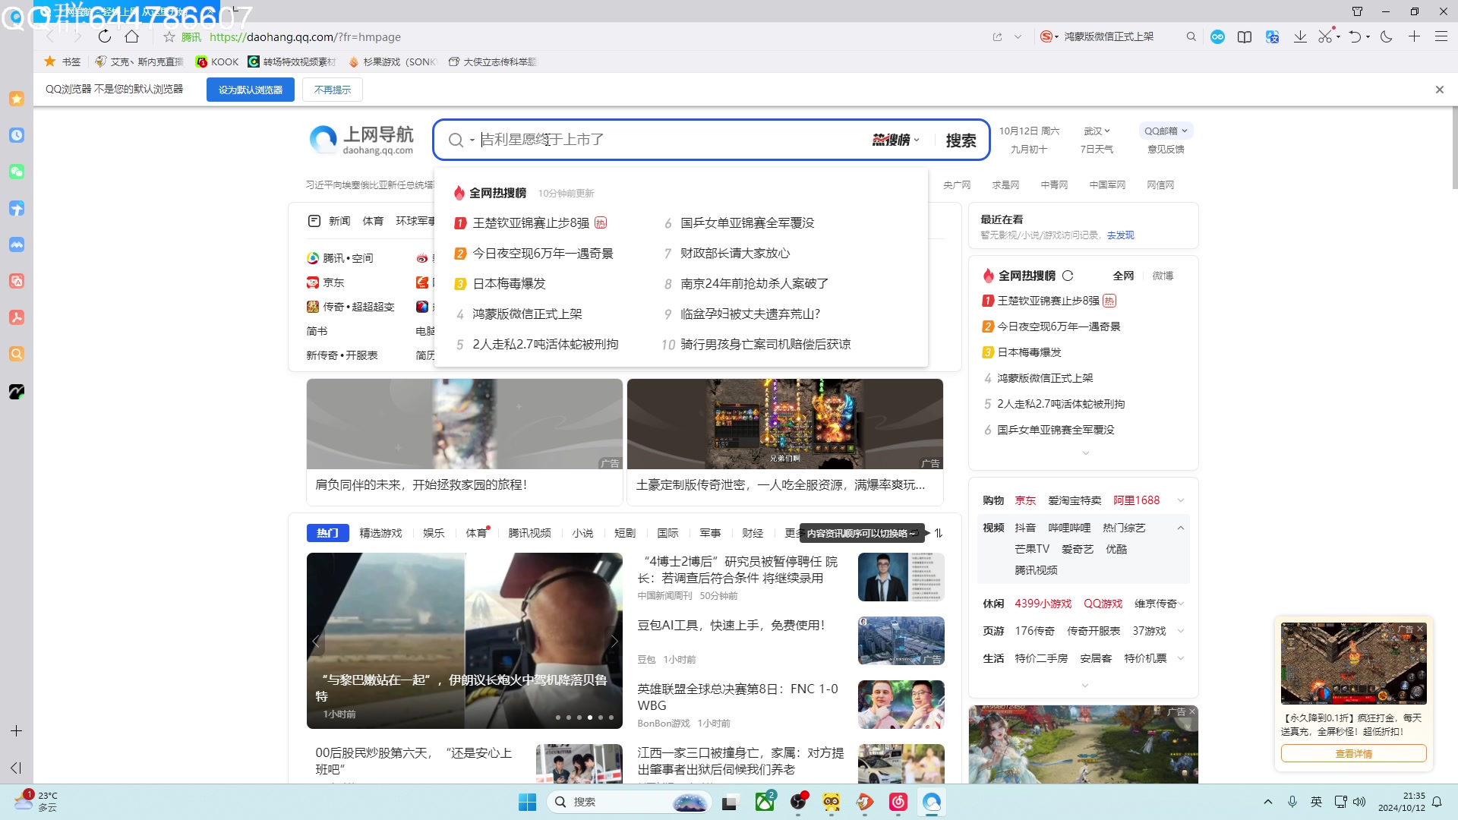Click the blue infinity assistant icon
Image resolution: width=1458 pixels, height=820 pixels.
coord(1217,36)
